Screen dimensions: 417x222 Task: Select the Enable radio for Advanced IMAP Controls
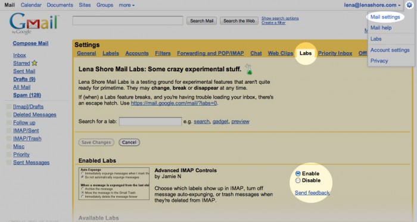298,173
